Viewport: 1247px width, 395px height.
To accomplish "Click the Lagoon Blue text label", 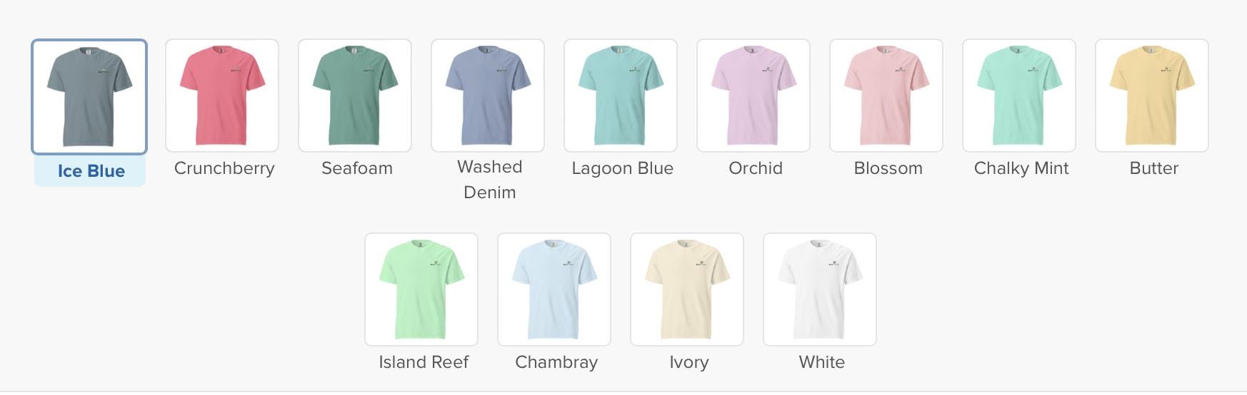I will coord(622,168).
